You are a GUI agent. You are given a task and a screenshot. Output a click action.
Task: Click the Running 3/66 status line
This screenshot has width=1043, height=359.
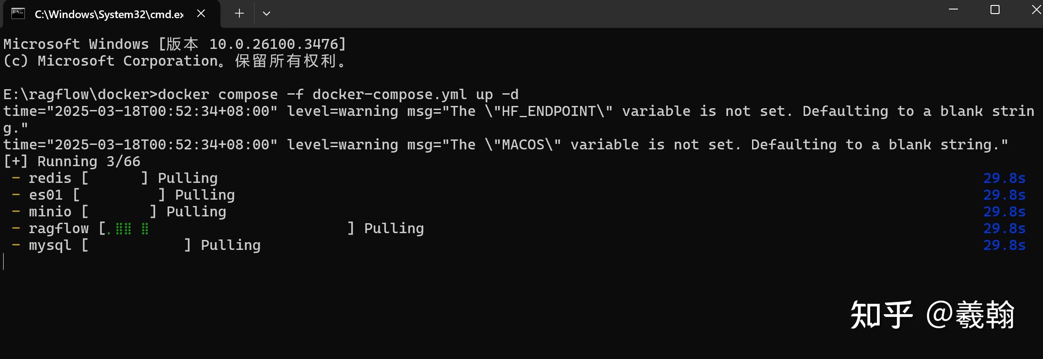point(72,162)
